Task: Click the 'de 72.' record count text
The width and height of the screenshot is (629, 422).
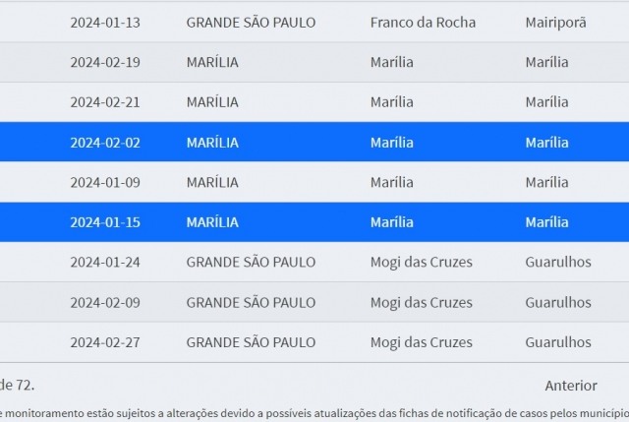Action: point(17,385)
